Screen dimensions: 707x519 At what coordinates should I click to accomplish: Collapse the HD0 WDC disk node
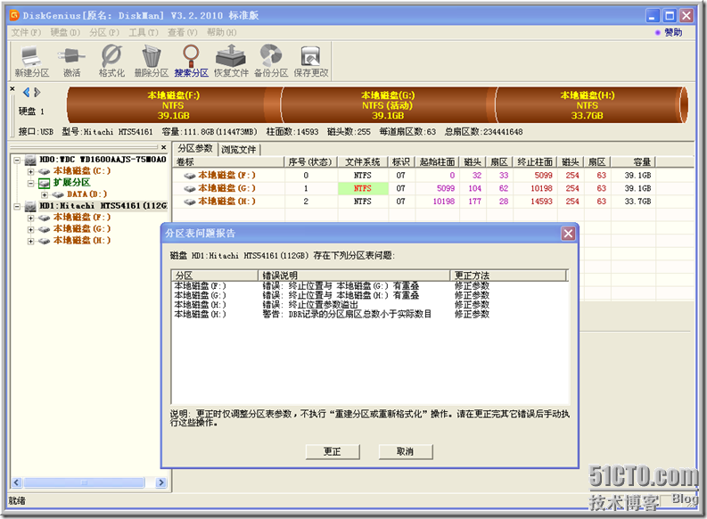(17, 161)
